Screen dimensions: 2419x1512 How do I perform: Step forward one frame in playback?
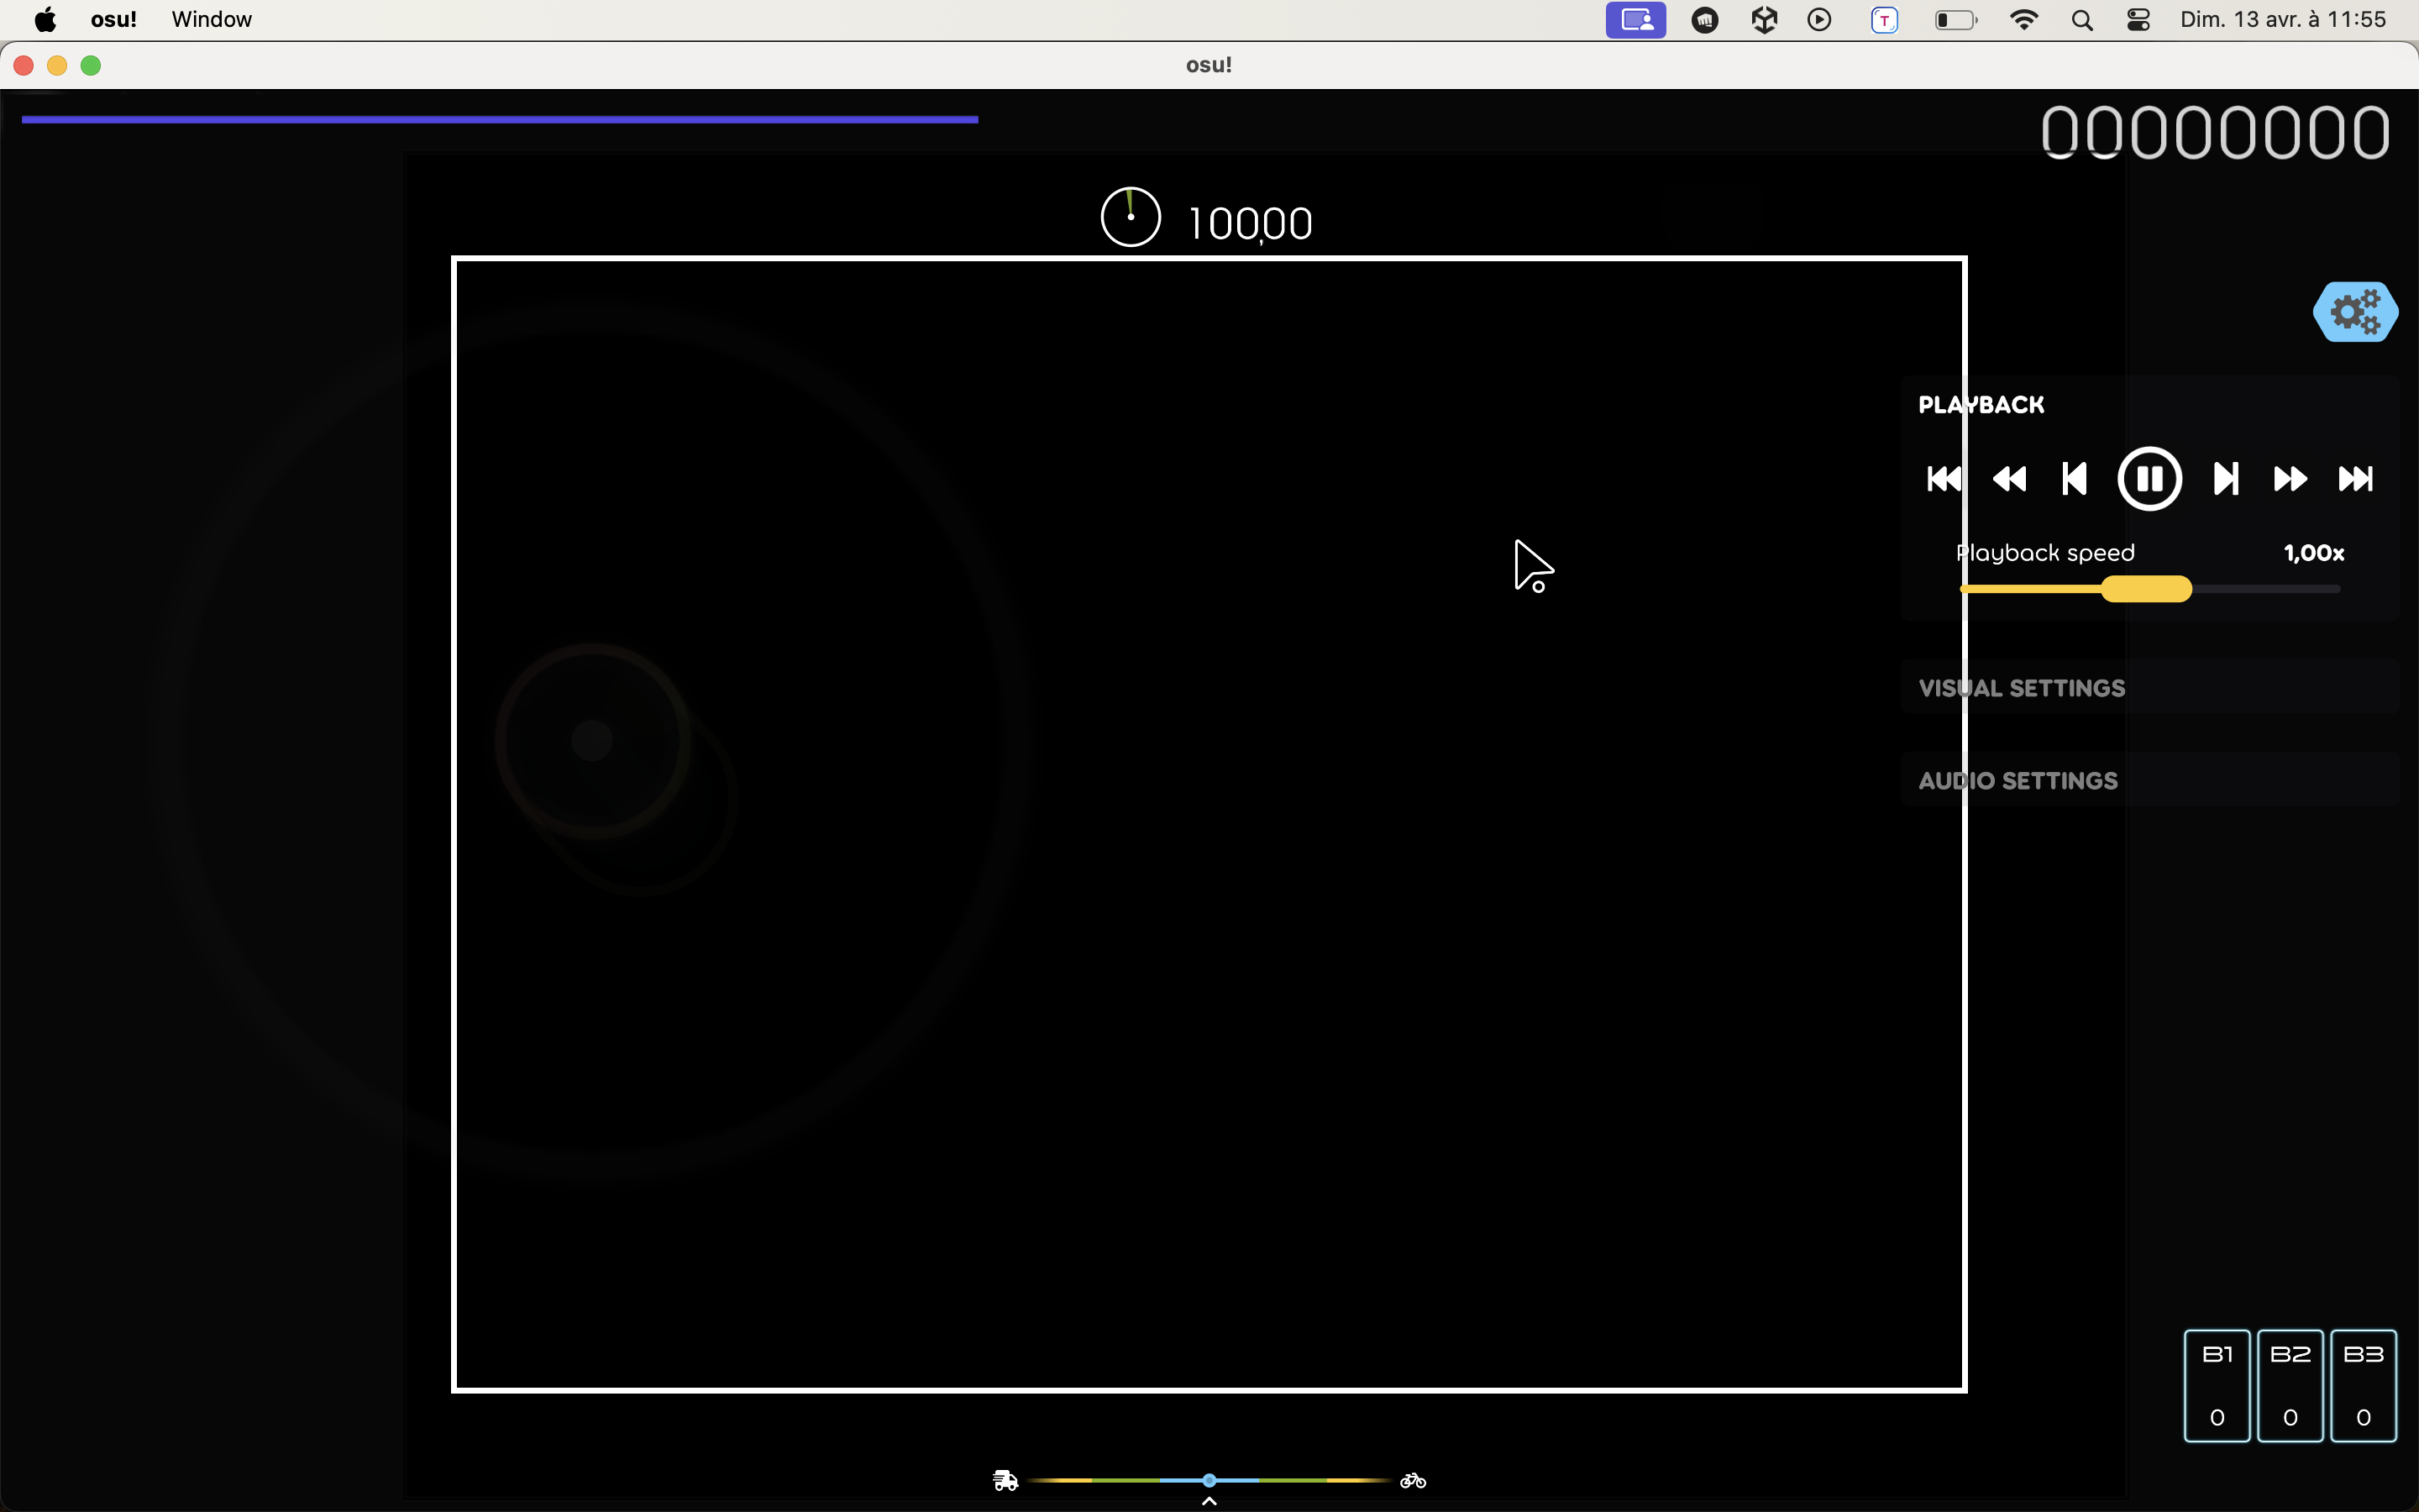tap(2226, 478)
